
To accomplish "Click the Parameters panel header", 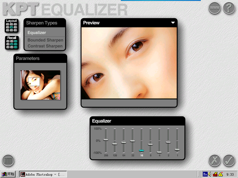I will click(x=40, y=58).
